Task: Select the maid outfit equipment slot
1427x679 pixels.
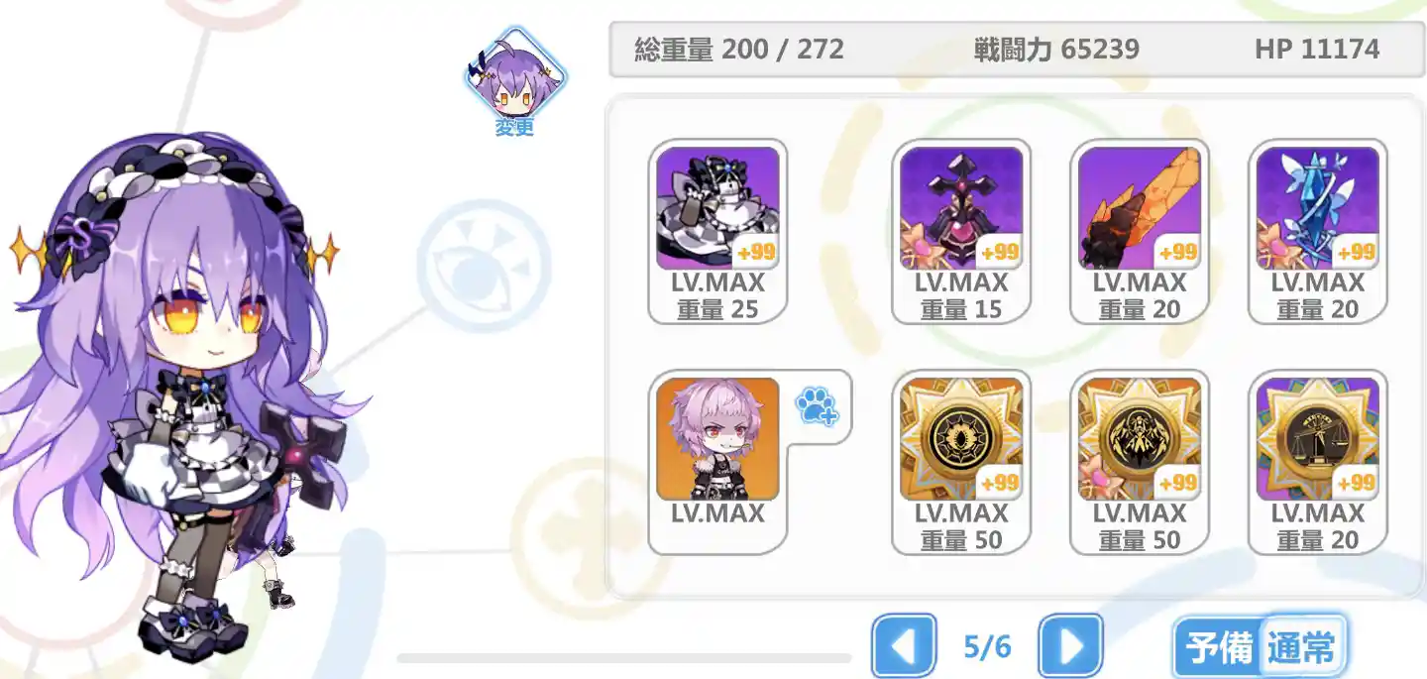Action: (x=717, y=231)
